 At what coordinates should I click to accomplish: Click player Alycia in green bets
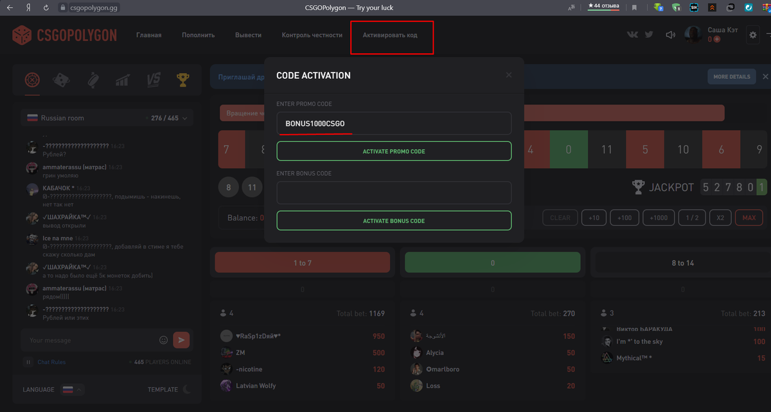point(434,353)
